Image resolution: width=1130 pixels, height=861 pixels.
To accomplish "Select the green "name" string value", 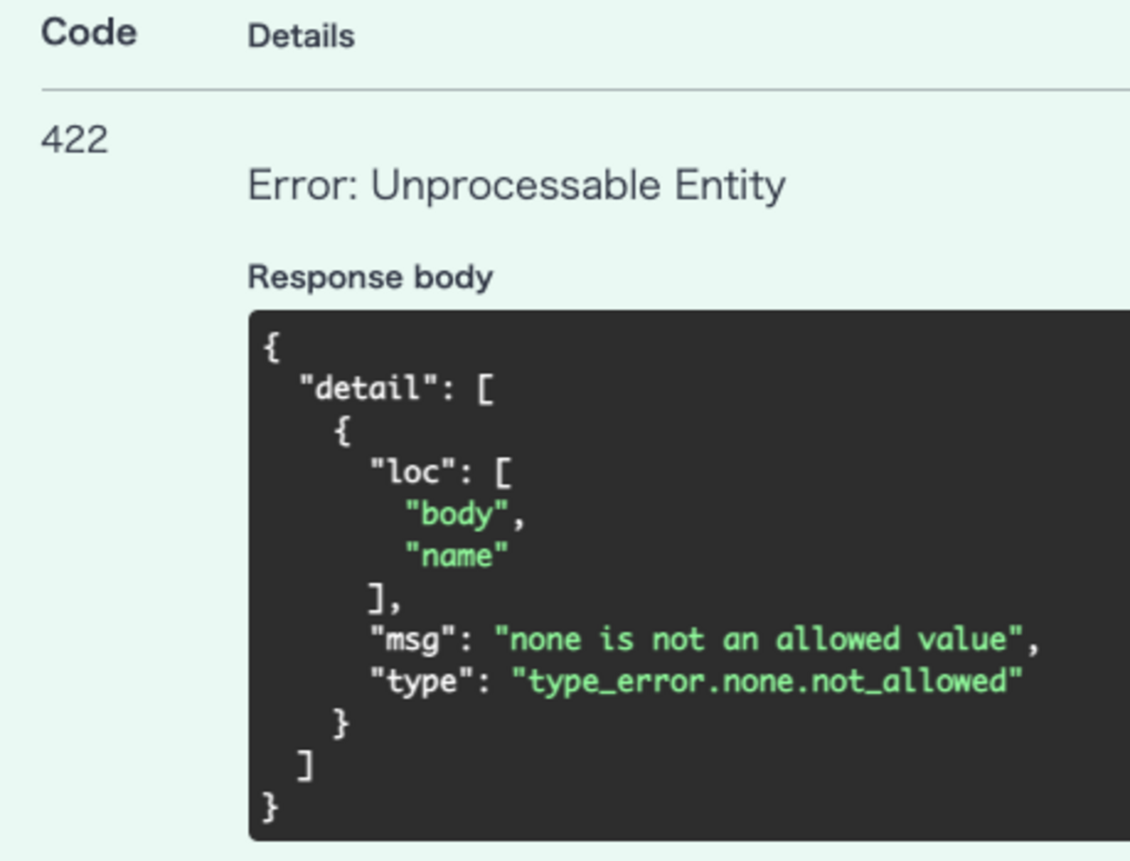I will 456,555.
